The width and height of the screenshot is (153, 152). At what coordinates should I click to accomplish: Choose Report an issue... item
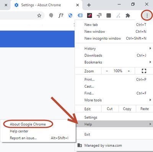[x=38, y=138]
